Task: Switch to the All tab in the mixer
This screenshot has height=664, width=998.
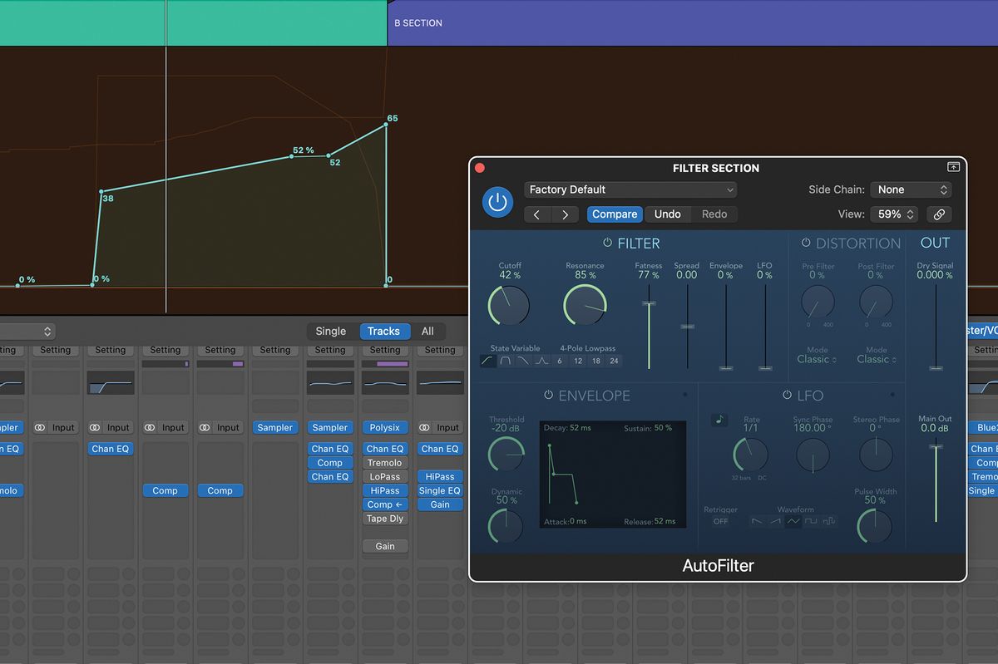Action: pos(428,331)
